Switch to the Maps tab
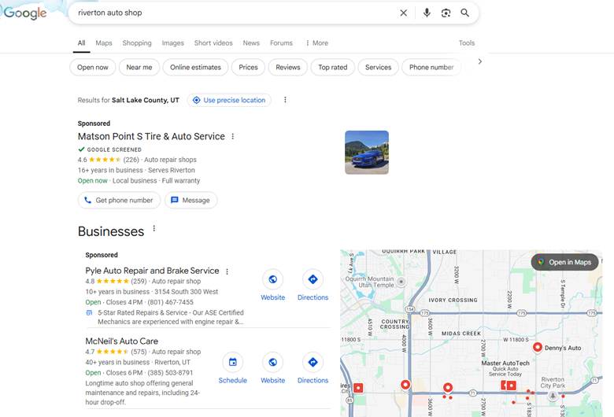This screenshot has width=614, height=417. 104,43
